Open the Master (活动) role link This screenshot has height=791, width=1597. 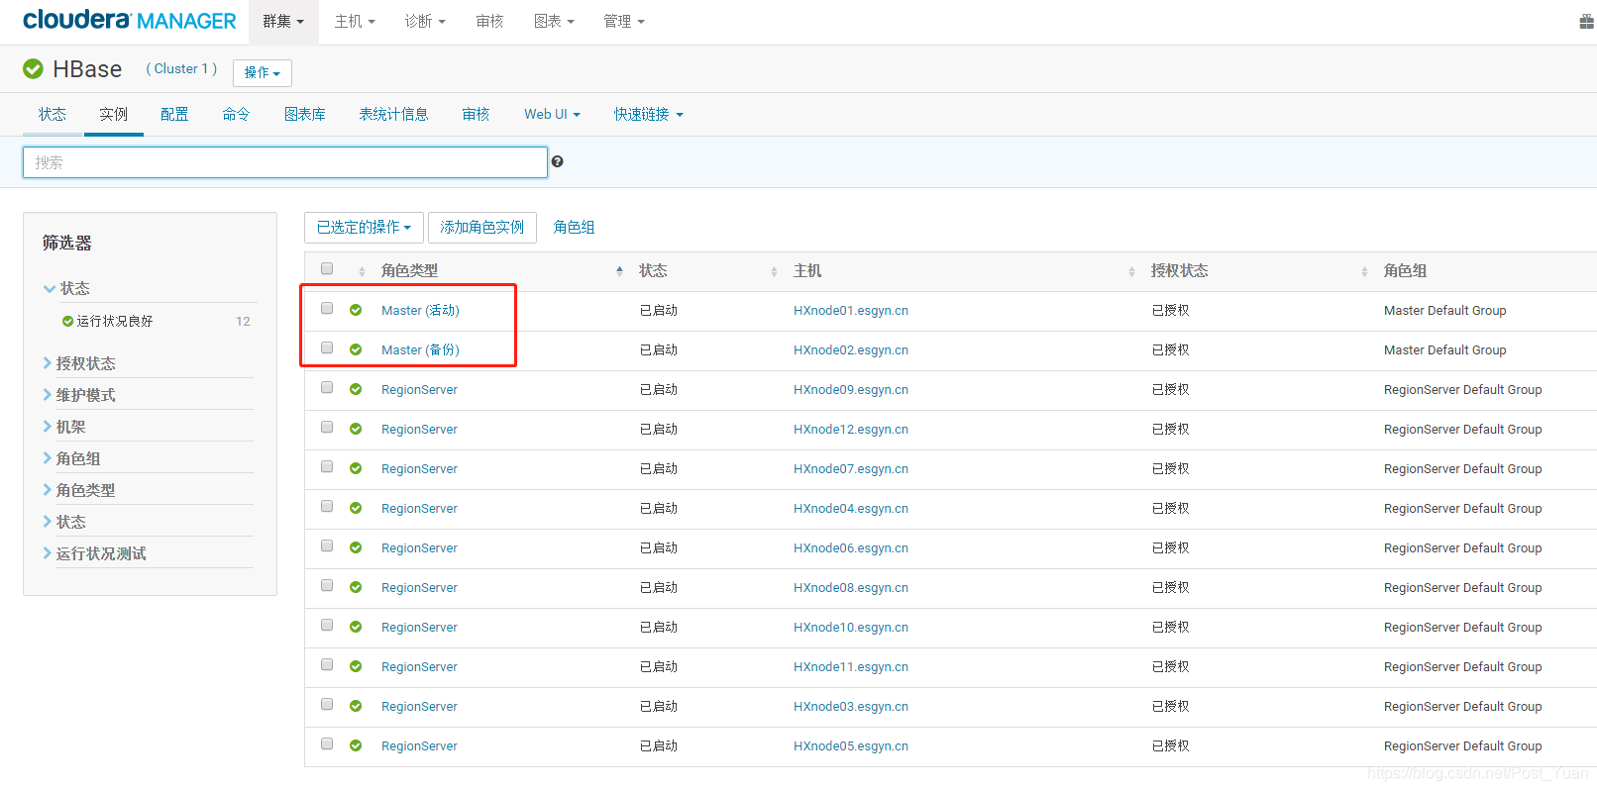pyautogui.click(x=420, y=310)
